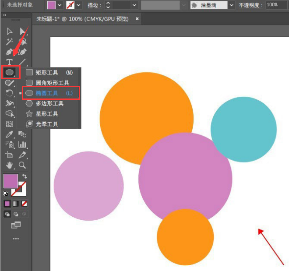Toggle gradient fill mode button
The width and height of the screenshot is (289, 271).
pyautogui.click(x=16, y=204)
